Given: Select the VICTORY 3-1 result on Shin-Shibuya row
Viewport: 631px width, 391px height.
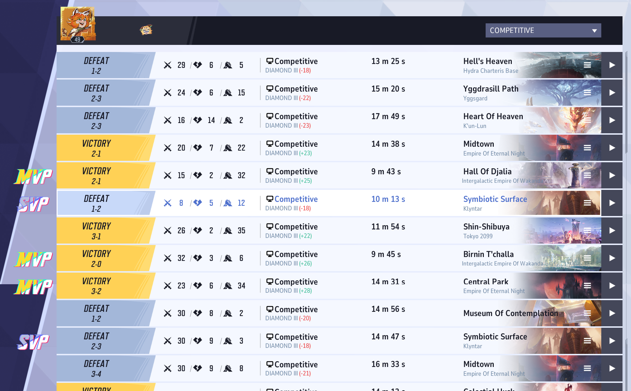Looking at the screenshot, I should (x=105, y=230).
